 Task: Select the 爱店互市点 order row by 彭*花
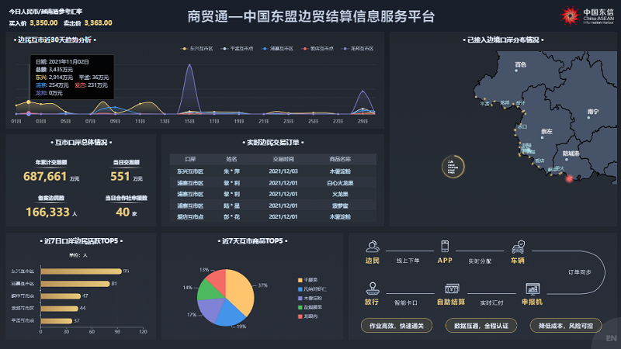[x=273, y=217]
